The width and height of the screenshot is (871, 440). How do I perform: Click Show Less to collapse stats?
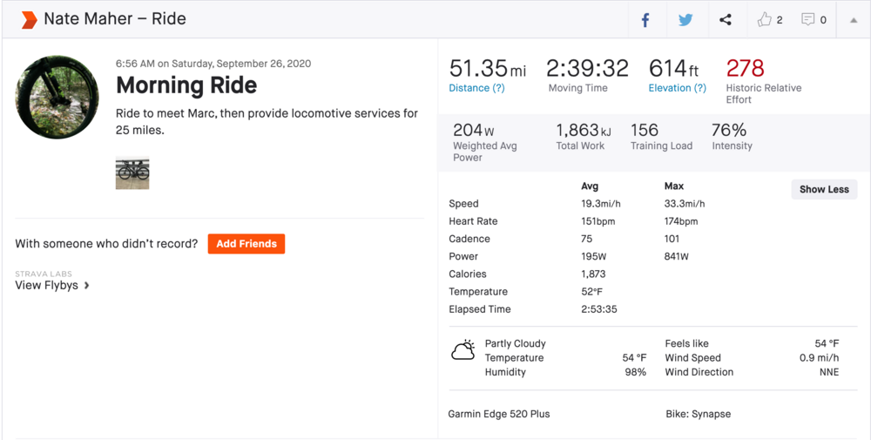(824, 189)
